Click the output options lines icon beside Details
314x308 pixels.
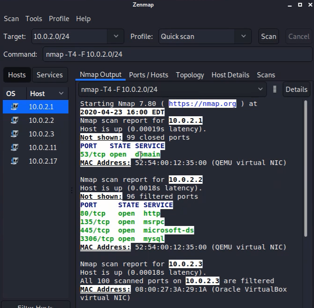275,90
